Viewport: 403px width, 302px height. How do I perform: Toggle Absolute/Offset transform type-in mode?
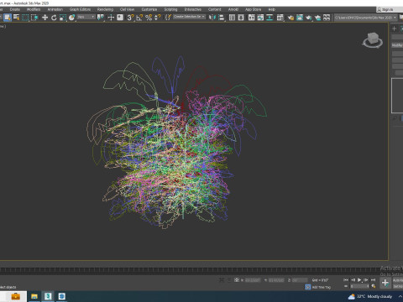click(x=237, y=279)
